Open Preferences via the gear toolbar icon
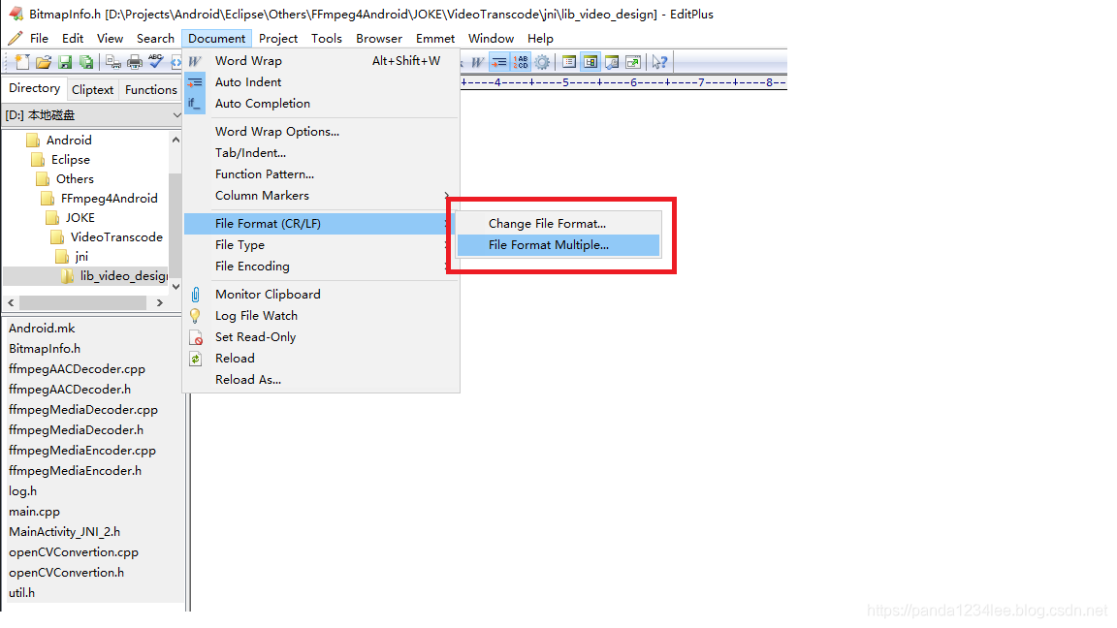 tap(542, 62)
